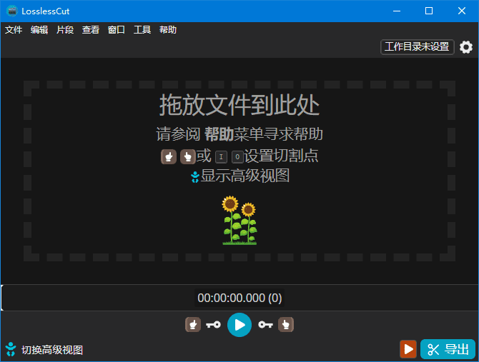The image size is (479, 362).
Task: Toggle 切换高级视图 text label
Action: 52,350
